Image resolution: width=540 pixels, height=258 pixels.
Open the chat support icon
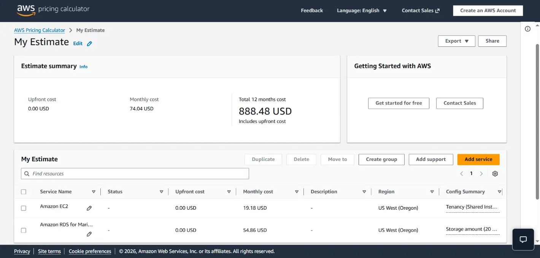(523, 239)
